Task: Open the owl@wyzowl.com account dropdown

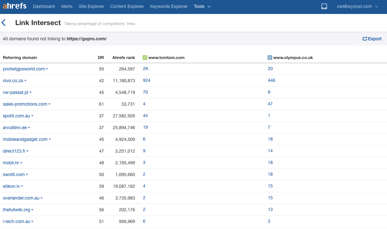Action: [x=358, y=6]
